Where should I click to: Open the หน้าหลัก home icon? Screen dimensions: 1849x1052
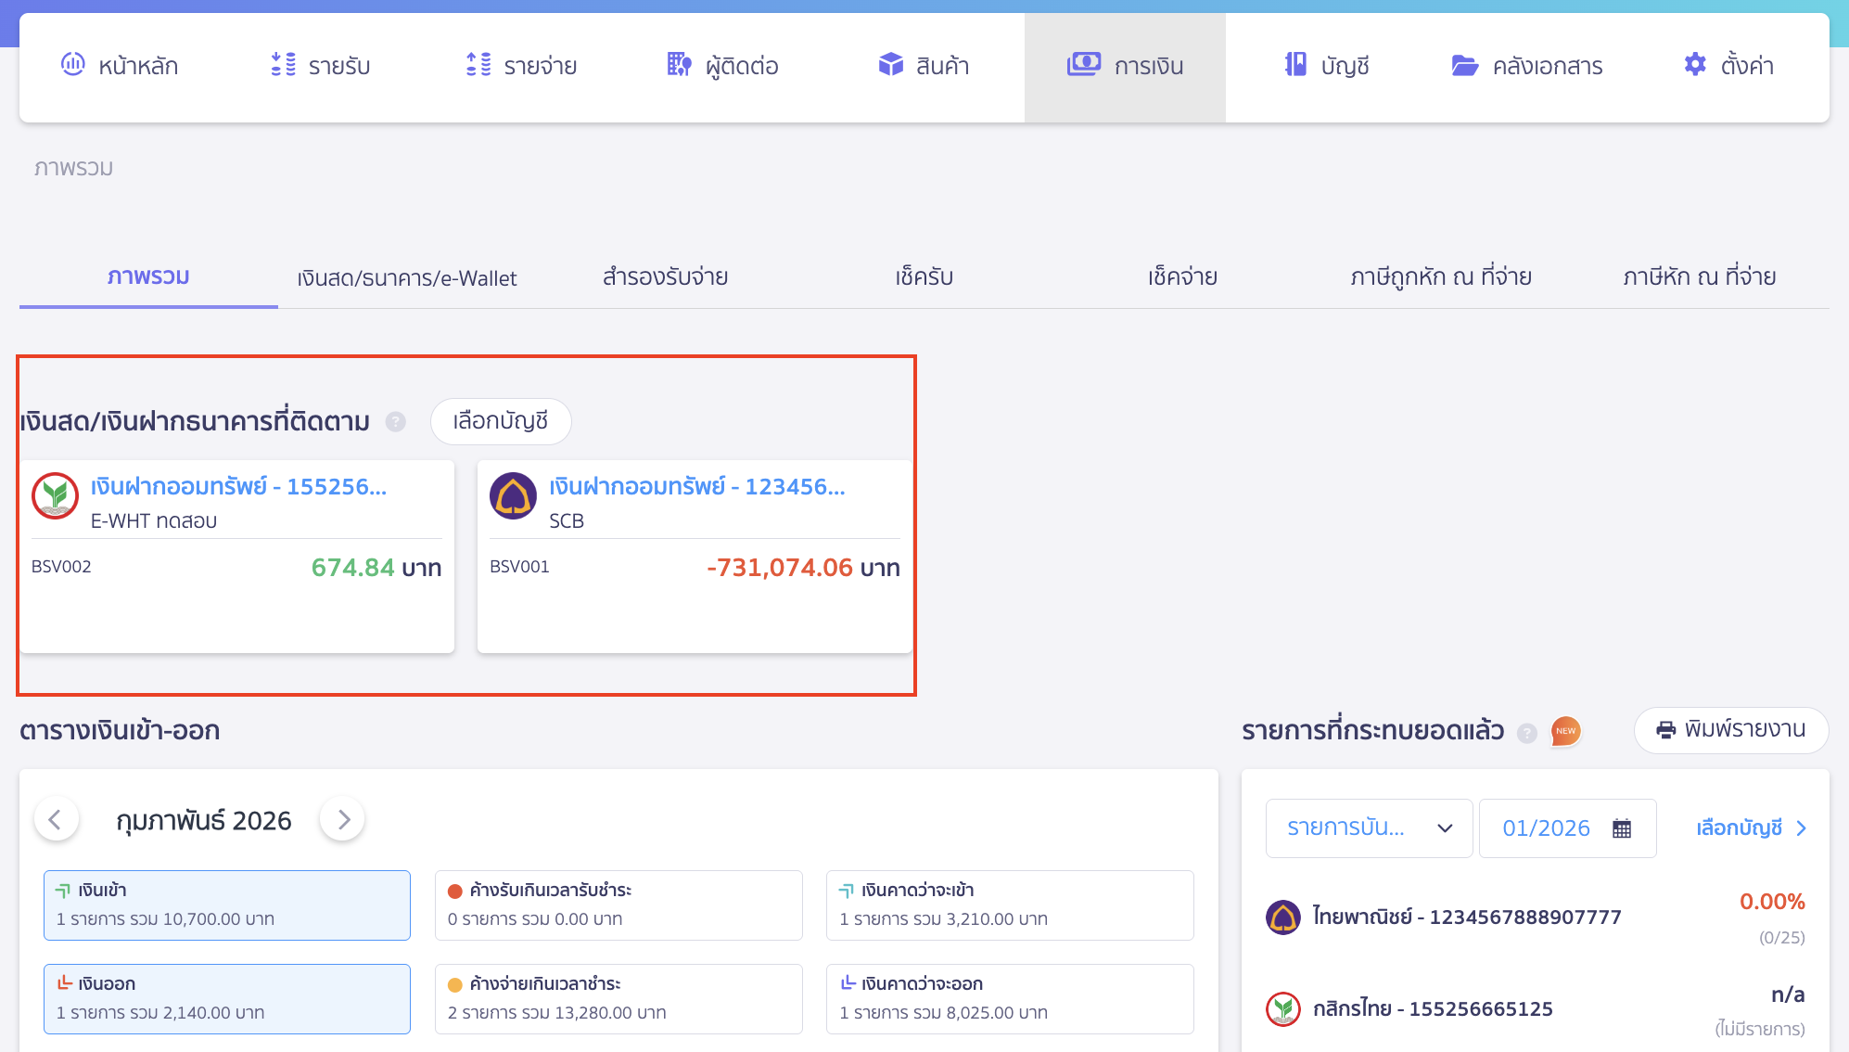[73, 65]
